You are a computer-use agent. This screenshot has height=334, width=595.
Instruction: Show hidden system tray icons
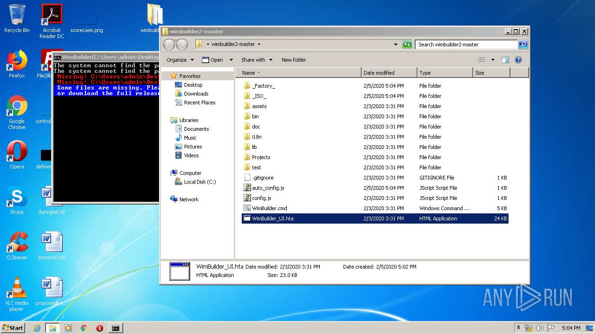click(x=518, y=328)
